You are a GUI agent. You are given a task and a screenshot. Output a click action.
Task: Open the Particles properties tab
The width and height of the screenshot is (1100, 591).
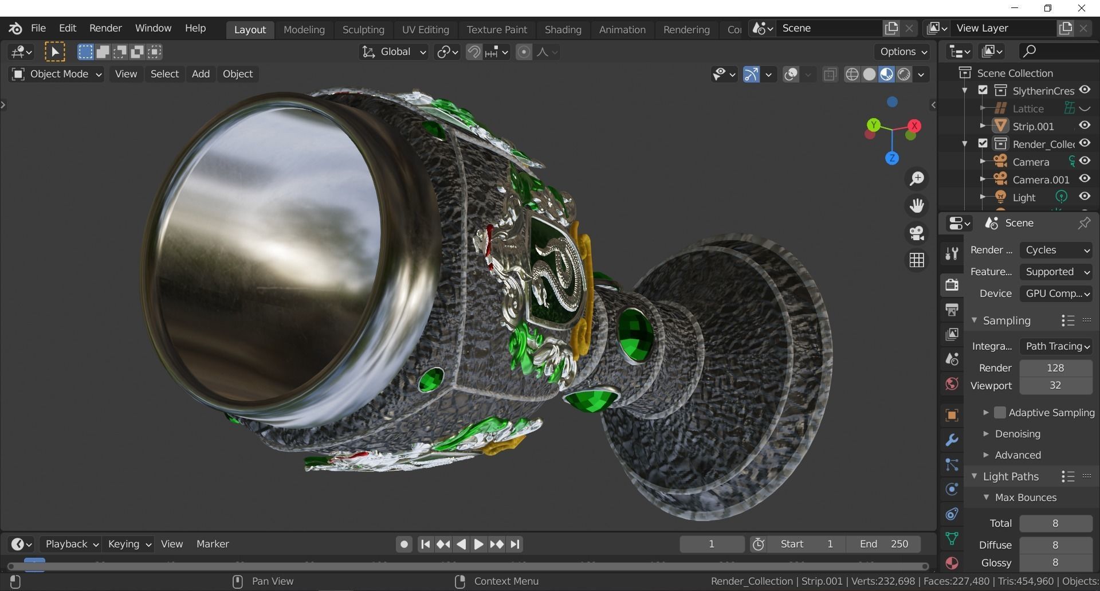tap(952, 464)
